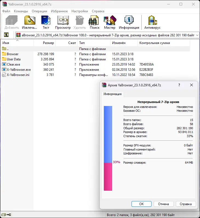Open the Справка menu in menu bar
The image size is (200, 218).
[x=98, y=11]
